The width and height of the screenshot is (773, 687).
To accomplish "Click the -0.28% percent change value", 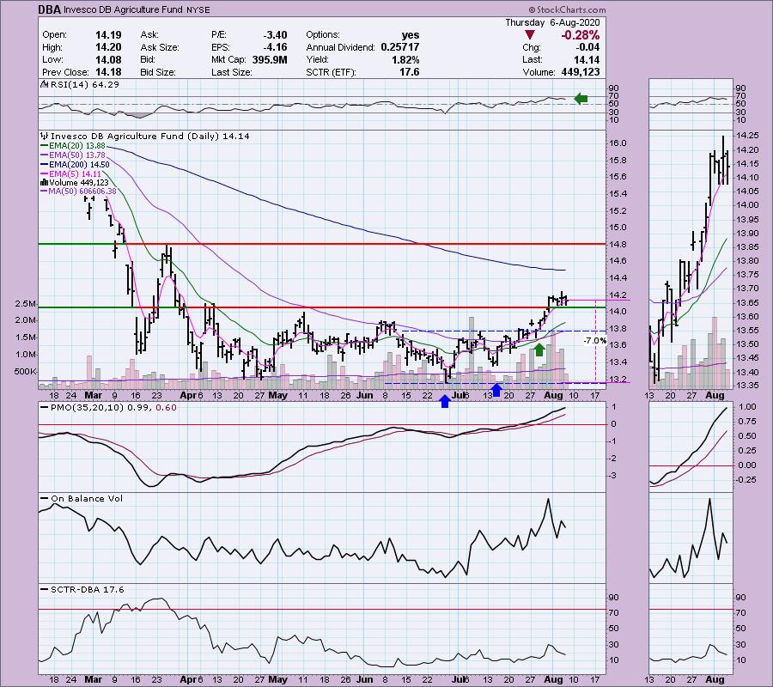I will (581, 35).
